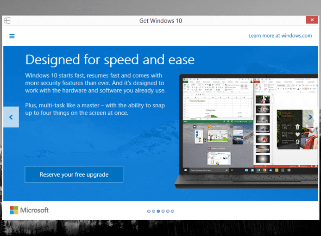This screenshot has width=321, height=236.
Task: Close the Get Windows 10 window
Action: tap(312, 20)
